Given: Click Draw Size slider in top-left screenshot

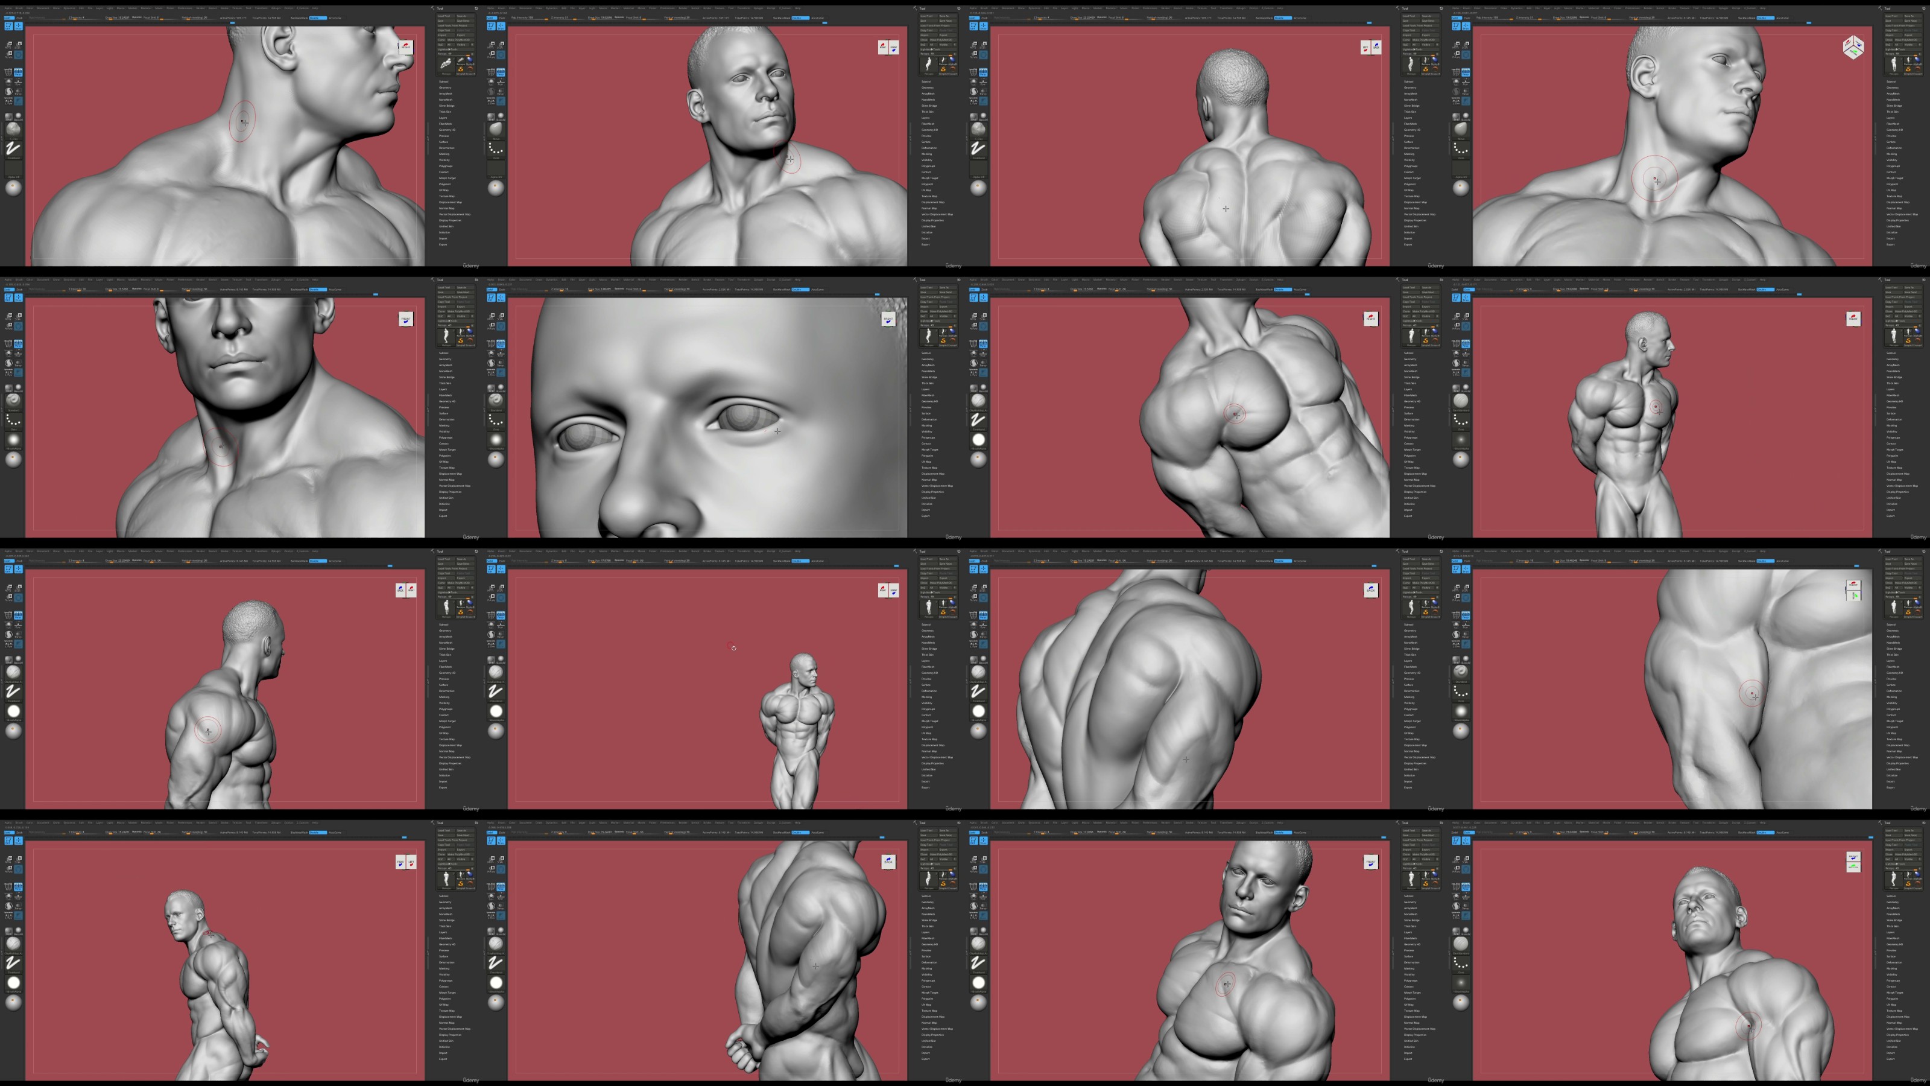Looking at the screenshot, I should click(x=118, y=17).
